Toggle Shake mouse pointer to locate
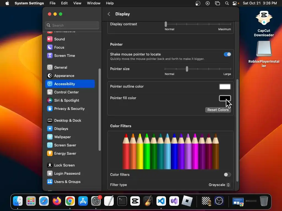This screenshot has height=211, width=282. [x=227, y=54]
